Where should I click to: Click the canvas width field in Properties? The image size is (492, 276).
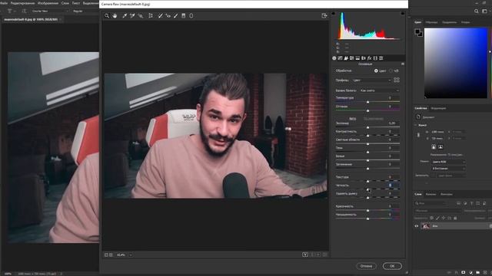(437, 132)
